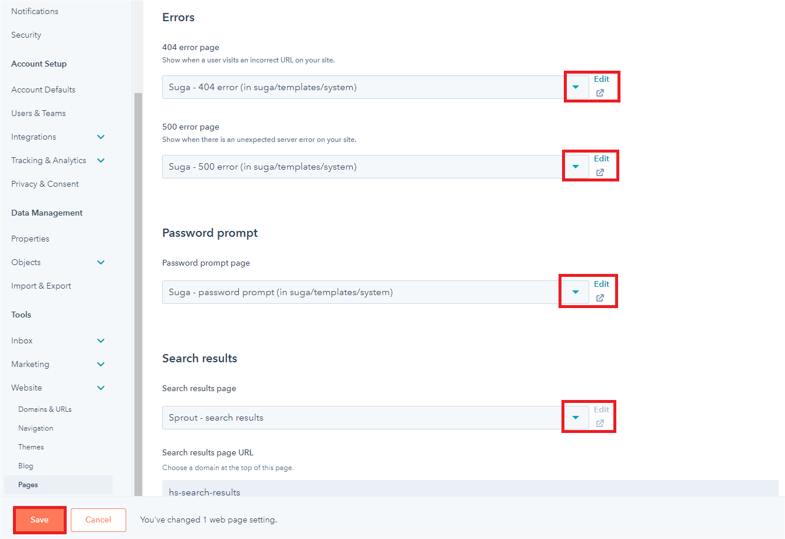Open 404 error template via external-link icon

point(600,93)
